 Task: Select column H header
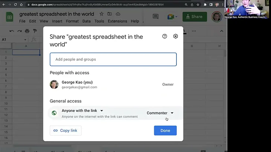(219, 46)
